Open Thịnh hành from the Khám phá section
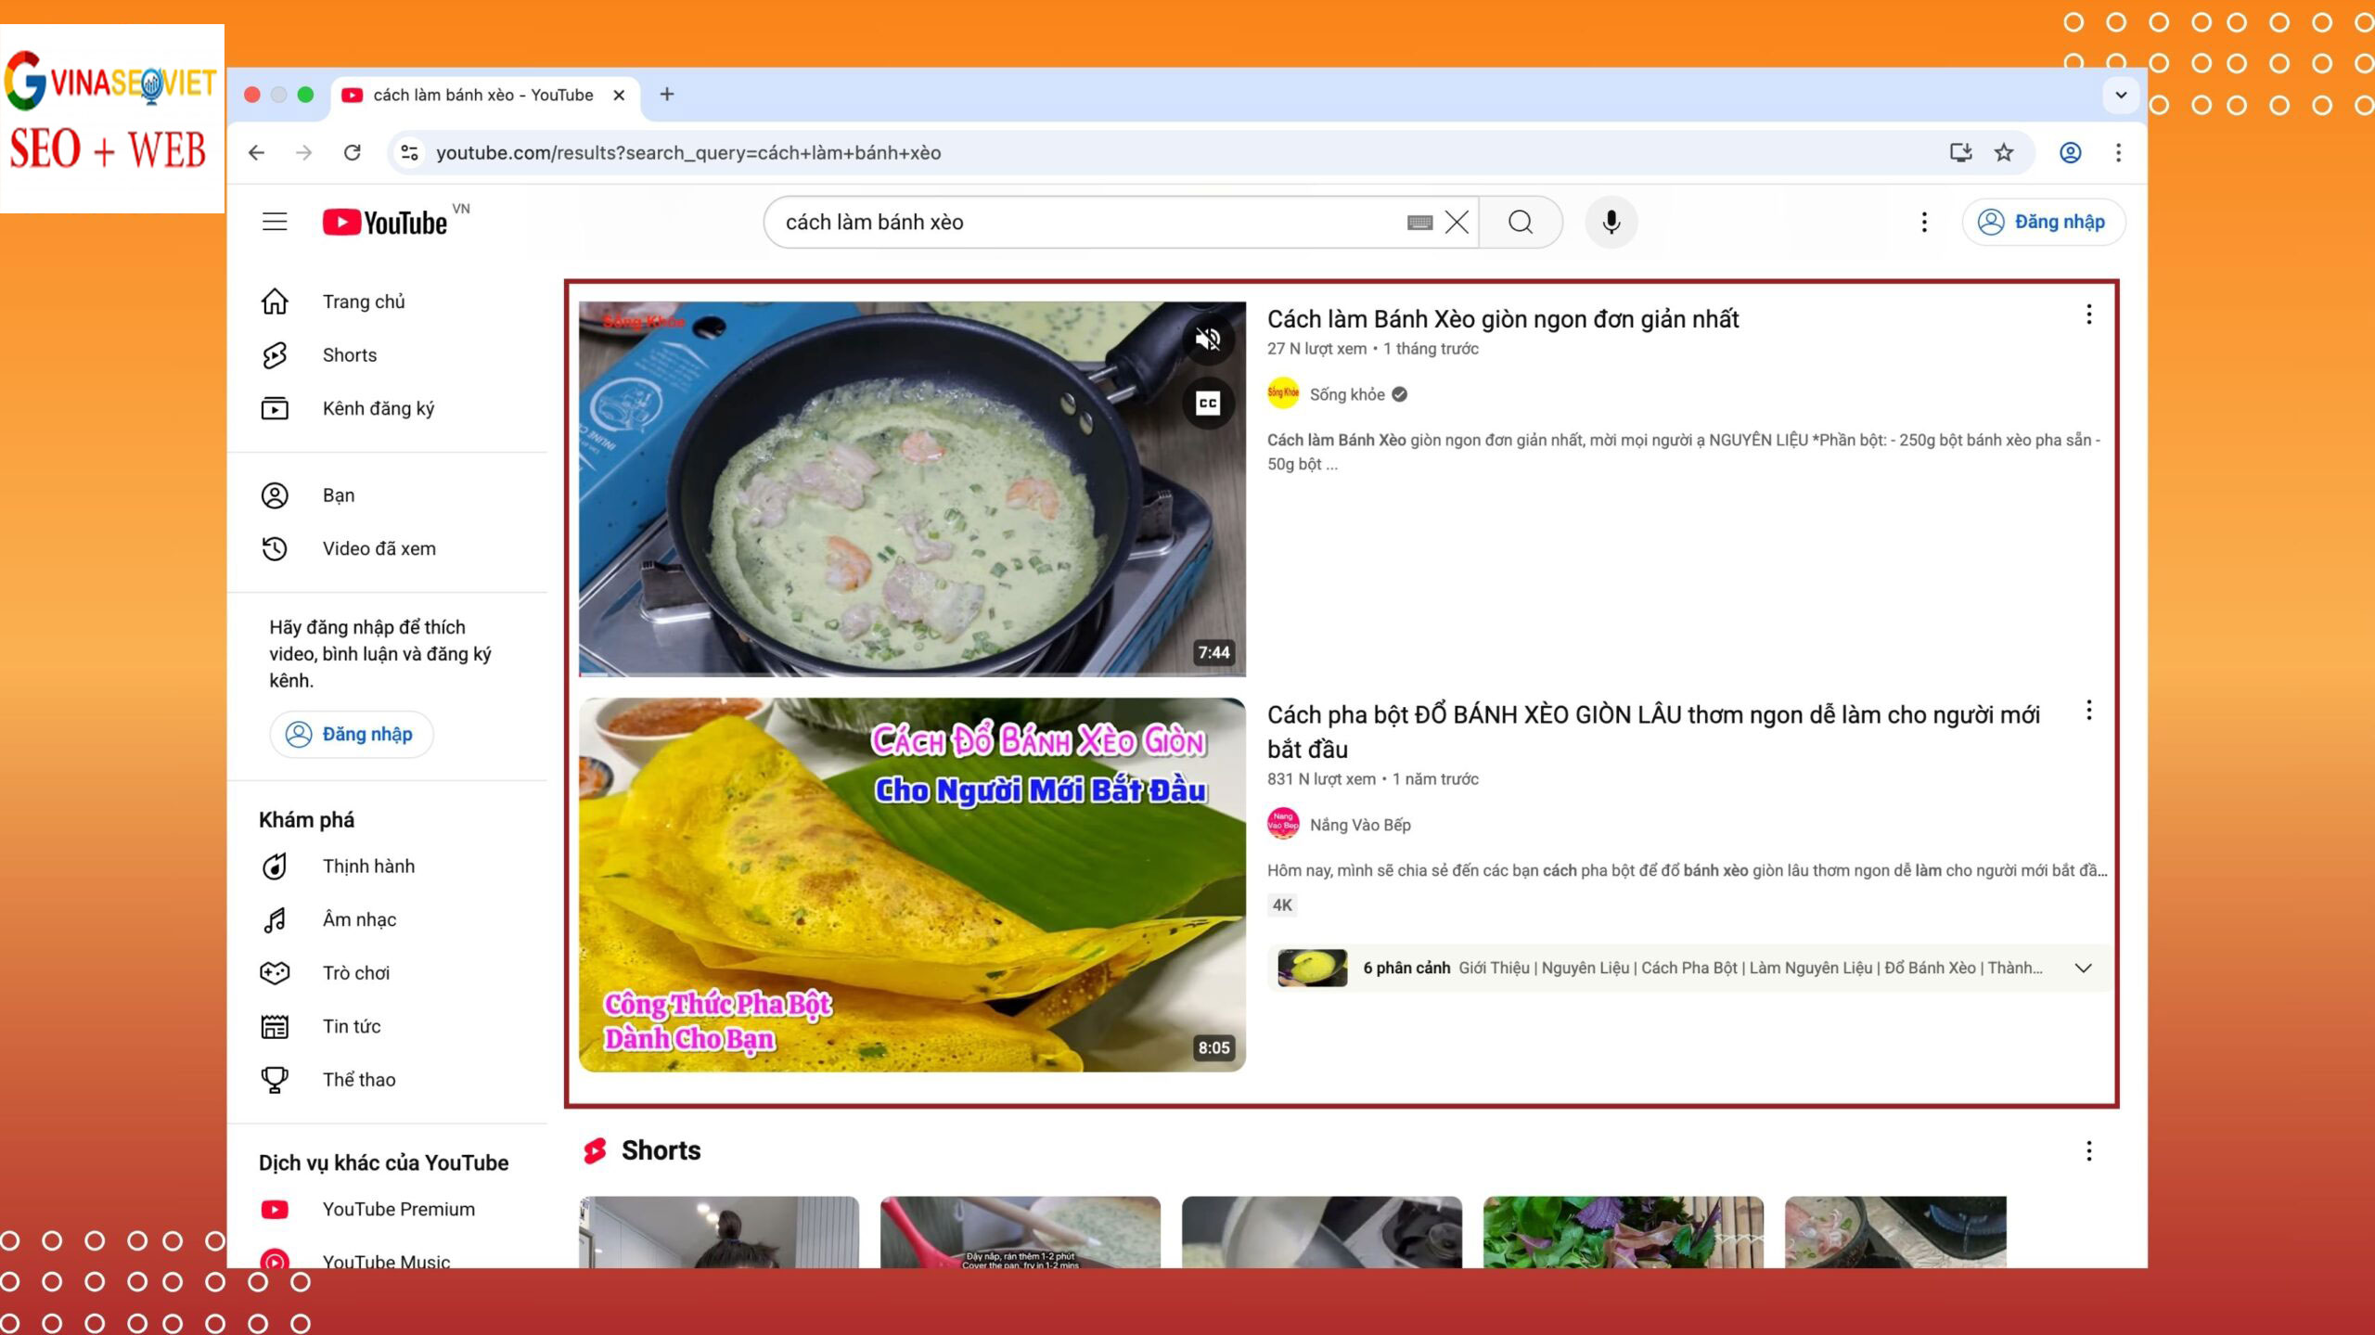The height and width of the screenshot is (1335, 2375). 367,866
